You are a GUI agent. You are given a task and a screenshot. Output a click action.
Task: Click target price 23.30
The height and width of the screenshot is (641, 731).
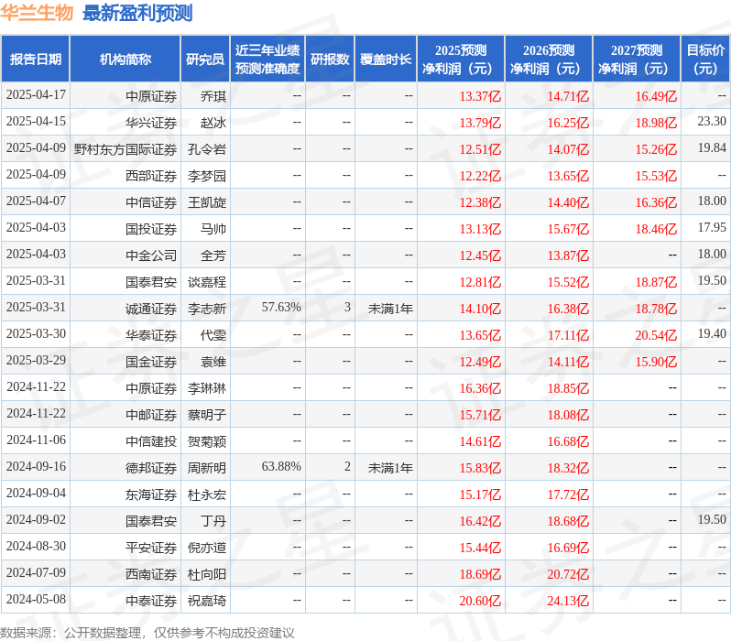pyautogui.click(x=712, y=121)
